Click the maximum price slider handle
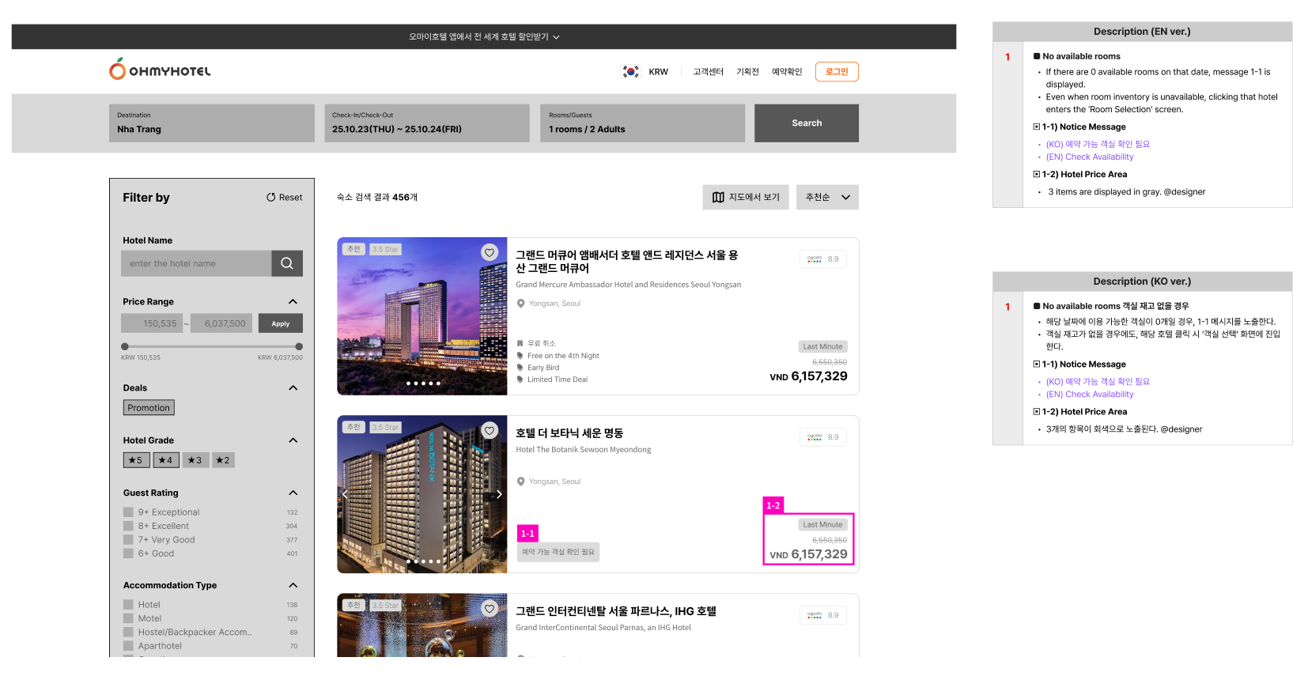The image size is (1308, 695). 299,346
